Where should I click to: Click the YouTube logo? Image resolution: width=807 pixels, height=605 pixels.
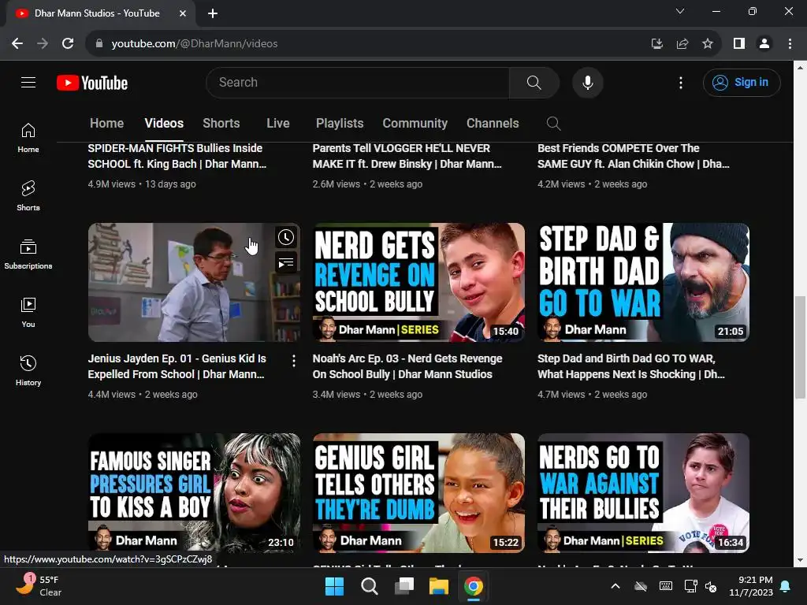click(x=92, y=83)
